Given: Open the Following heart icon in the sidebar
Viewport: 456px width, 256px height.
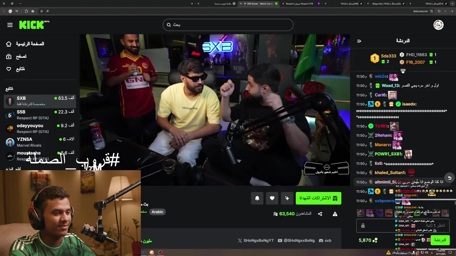Looking at the screenshot, I should pos(9,69).
